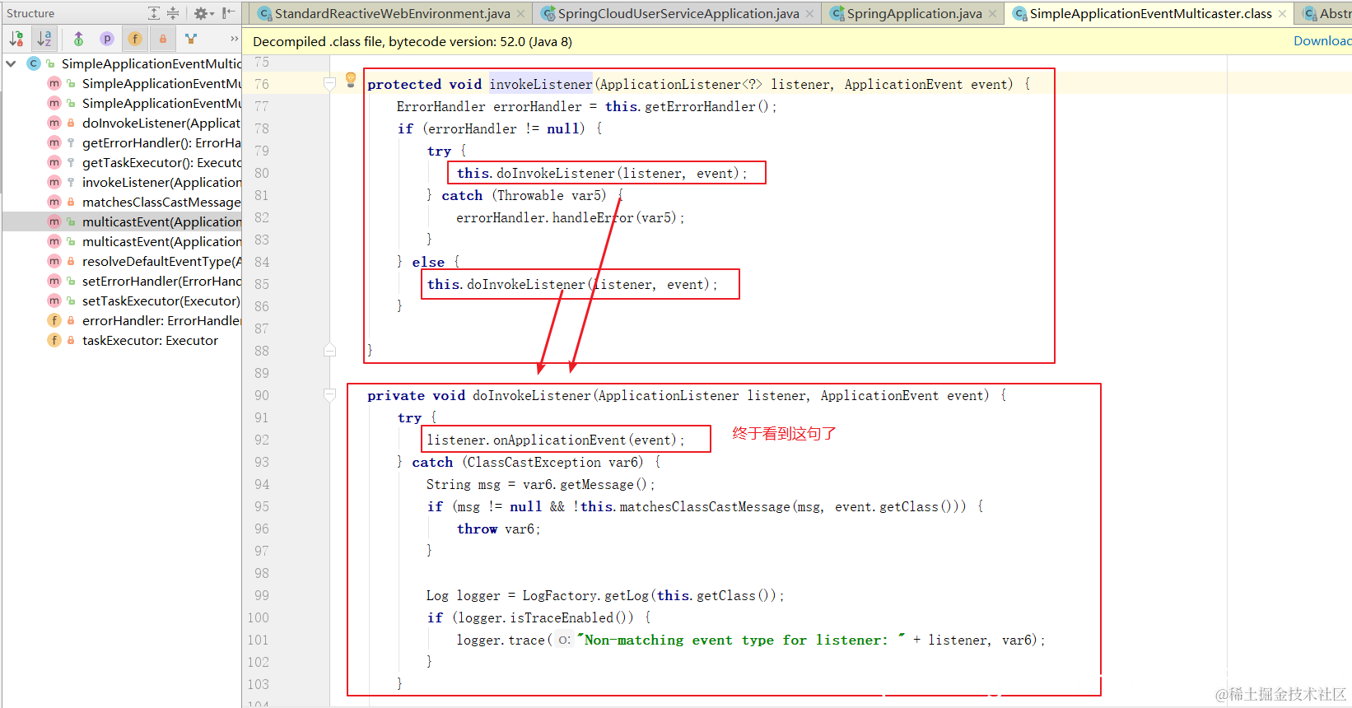This screenshot has height=708, width=1352.
Task: Toggle Show Fields filter
Action: [x=135, y=39]
